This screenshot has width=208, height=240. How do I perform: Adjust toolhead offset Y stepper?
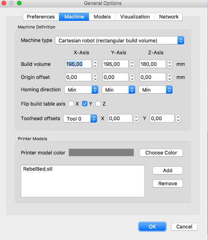pos(178,119)
